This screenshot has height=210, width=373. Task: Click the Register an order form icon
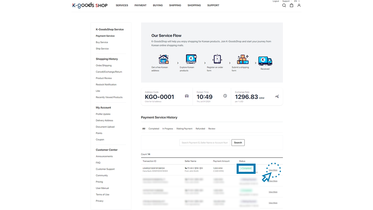coord(217,59)
